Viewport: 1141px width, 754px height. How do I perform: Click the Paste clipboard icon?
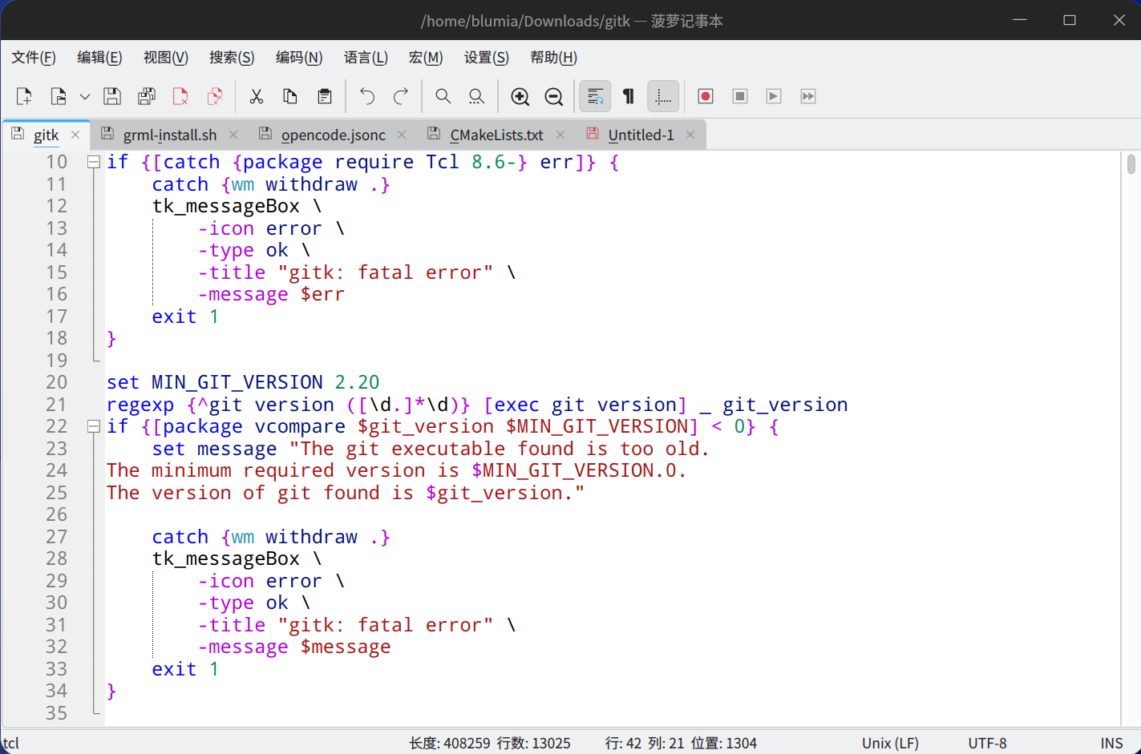[325, 96]
